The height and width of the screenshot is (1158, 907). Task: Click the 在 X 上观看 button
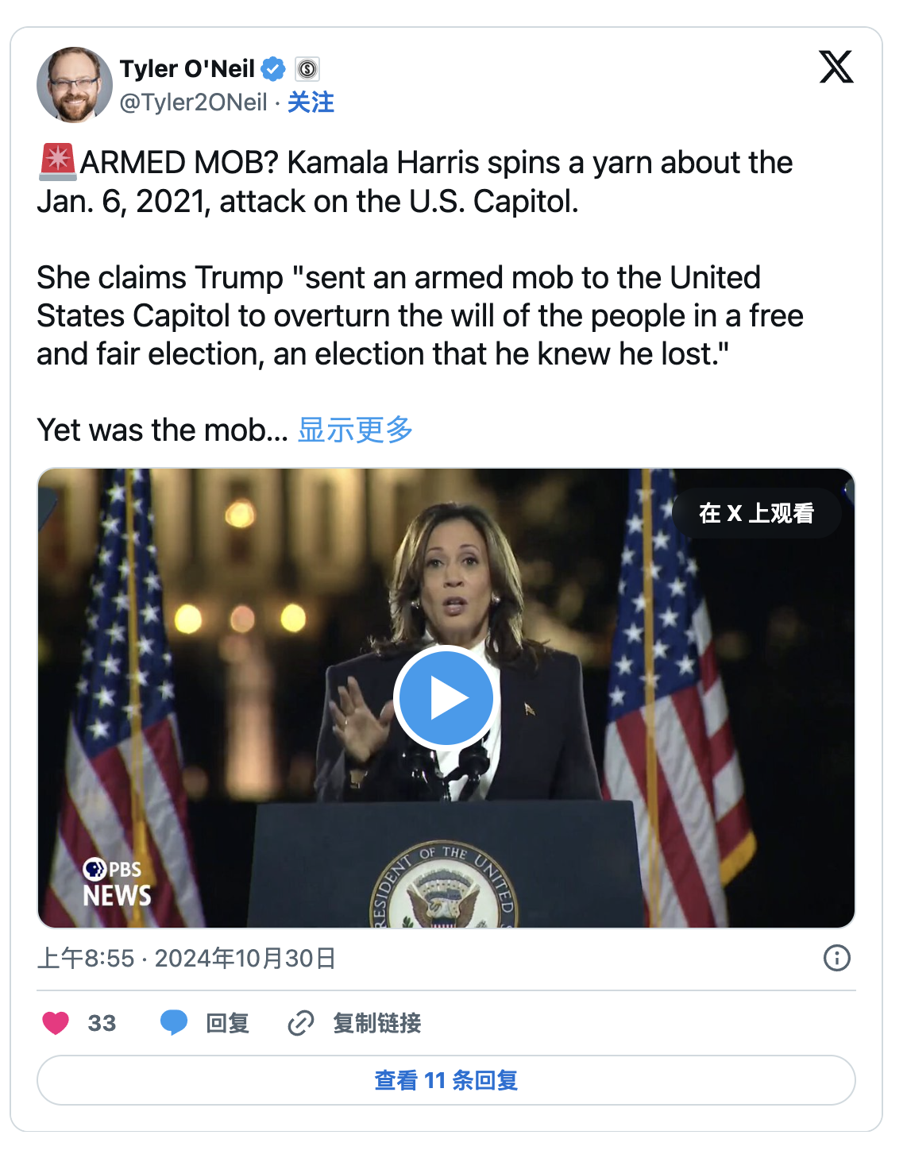point(756,513)
